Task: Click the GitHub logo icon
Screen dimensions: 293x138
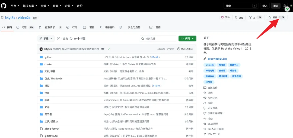Action: point(4,6)
